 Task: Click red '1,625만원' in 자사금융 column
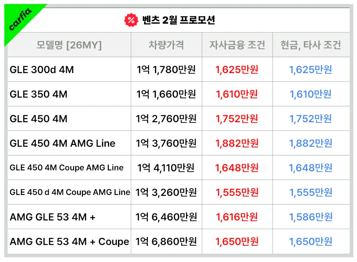point(237,70)
